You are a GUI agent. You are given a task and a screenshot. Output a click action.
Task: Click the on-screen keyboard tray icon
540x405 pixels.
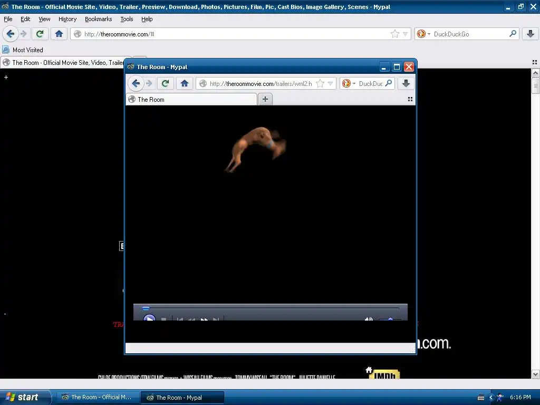click(x=481, y=398)
